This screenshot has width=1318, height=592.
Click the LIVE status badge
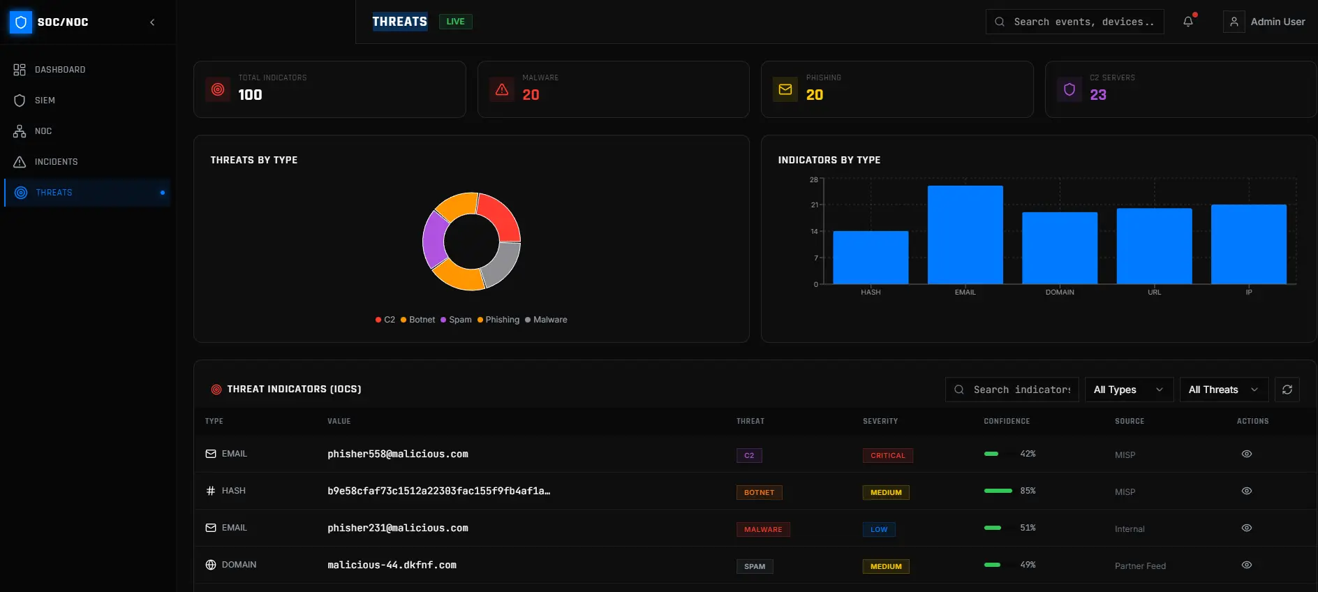click(456, 22)
